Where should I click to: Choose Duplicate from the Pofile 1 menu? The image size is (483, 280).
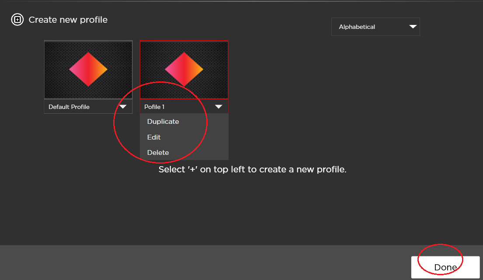pyautogui.click(x=163, y=121)
